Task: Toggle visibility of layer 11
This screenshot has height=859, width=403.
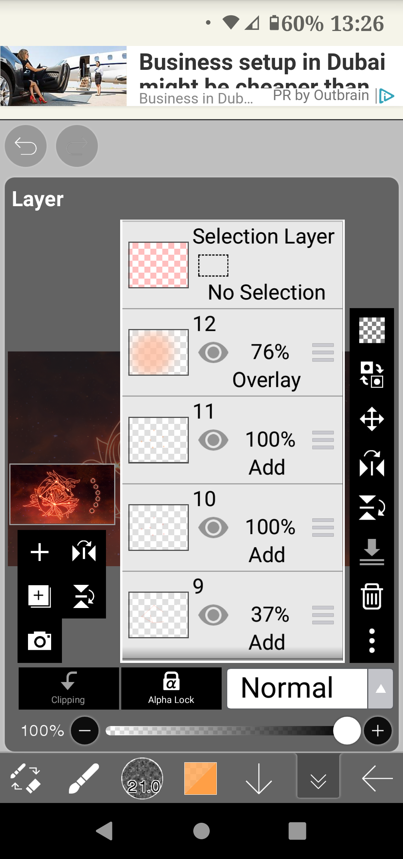Action: tap(213, 440)
